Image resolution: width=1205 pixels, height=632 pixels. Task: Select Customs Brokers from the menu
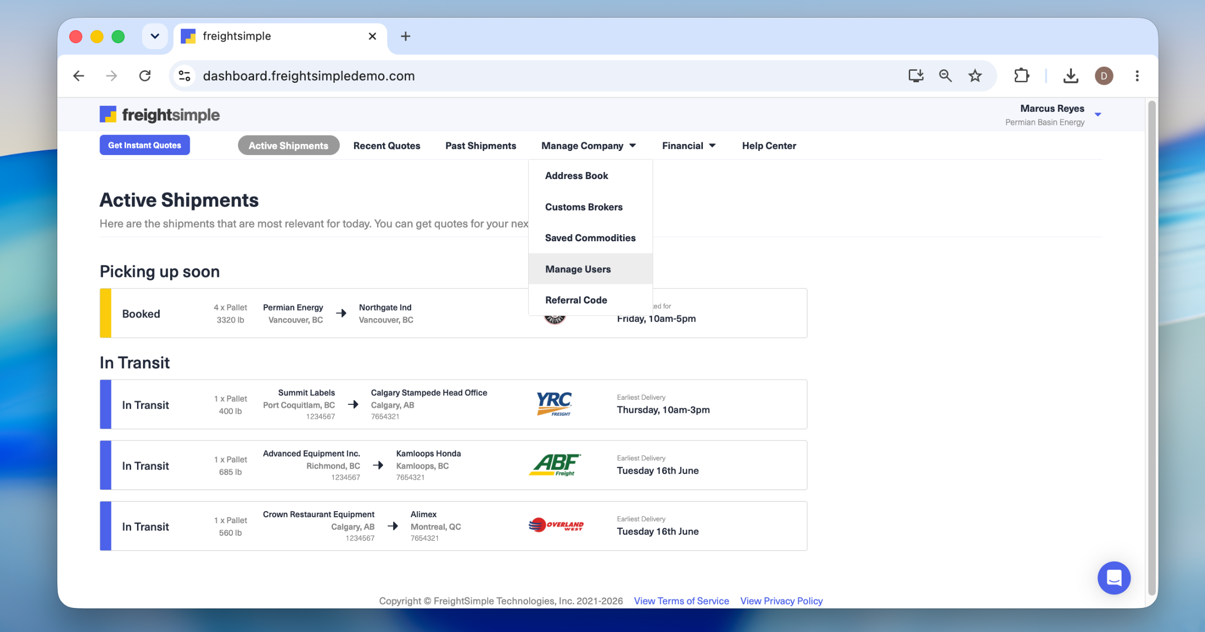coord(590,207)
